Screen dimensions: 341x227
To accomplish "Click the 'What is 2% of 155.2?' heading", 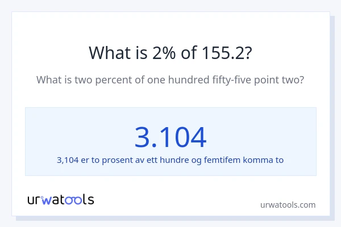I will tap(170, 53).
